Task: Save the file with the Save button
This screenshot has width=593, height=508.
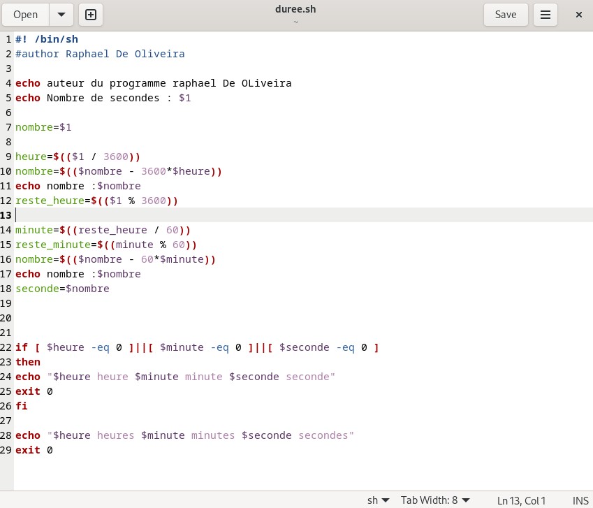Action: click(x=506, y=15)
